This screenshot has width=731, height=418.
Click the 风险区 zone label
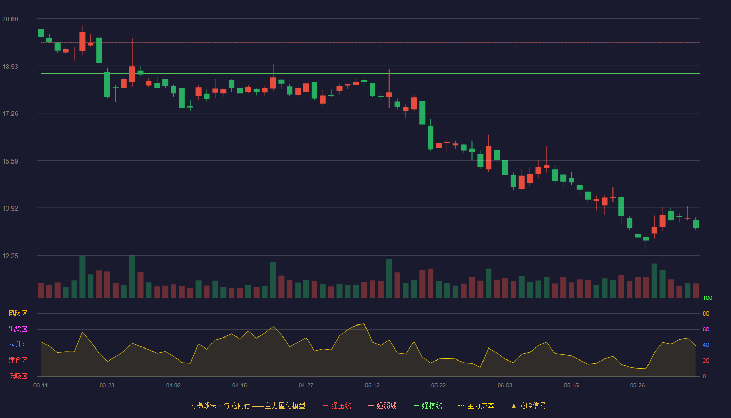[x=18, y=313]
